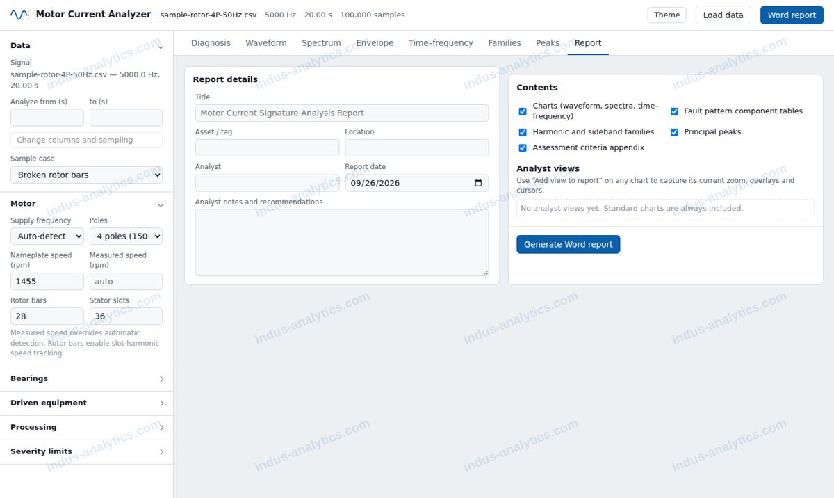Click the report Title field
Viewport: 834px width, 498px height.
coord(342,113)
